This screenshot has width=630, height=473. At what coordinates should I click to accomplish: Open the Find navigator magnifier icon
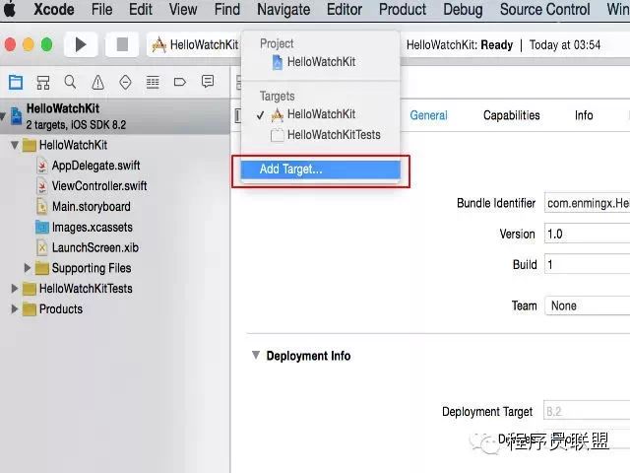[x=70, y=82]
